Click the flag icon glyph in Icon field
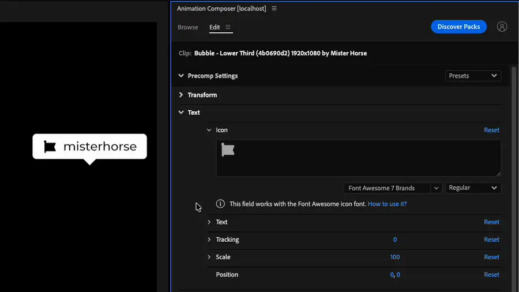519x292 pixels. click(228, 149)
